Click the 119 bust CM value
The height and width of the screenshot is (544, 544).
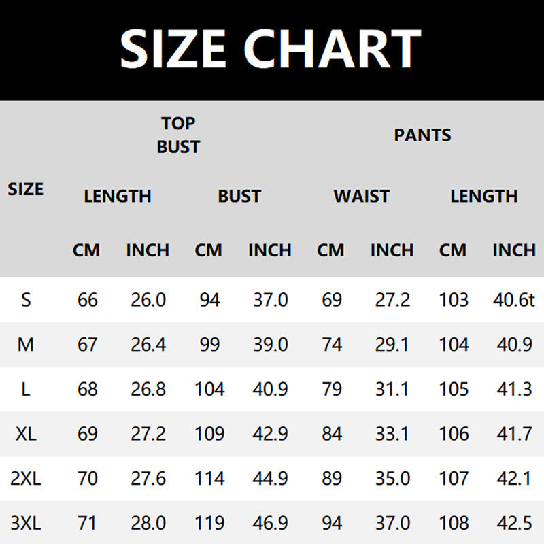tap(209, 524)
